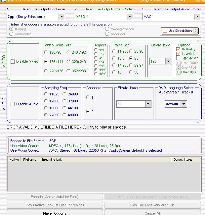The width and height of the screenshot is (205, 215).
Task: Click the Output Status column header
Action: tap(186, 160)
